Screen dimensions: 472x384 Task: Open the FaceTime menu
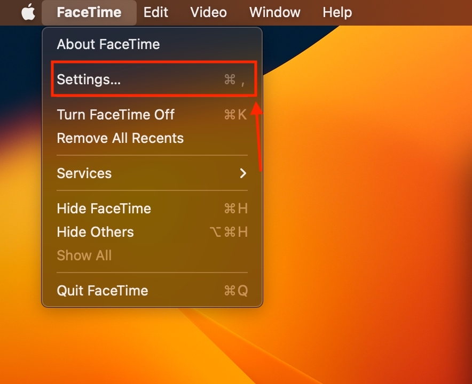89,12
